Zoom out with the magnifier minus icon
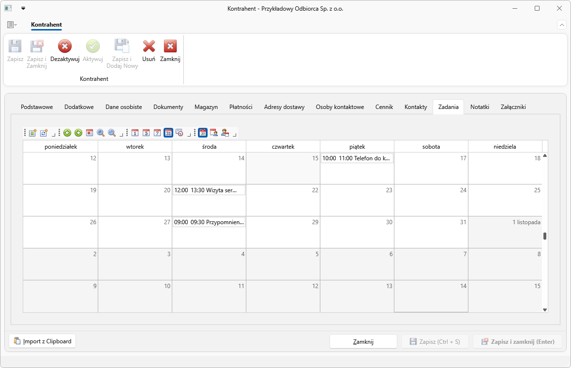Image resolution: width=571 pixels, height=368 pixels. click(112, 133)
